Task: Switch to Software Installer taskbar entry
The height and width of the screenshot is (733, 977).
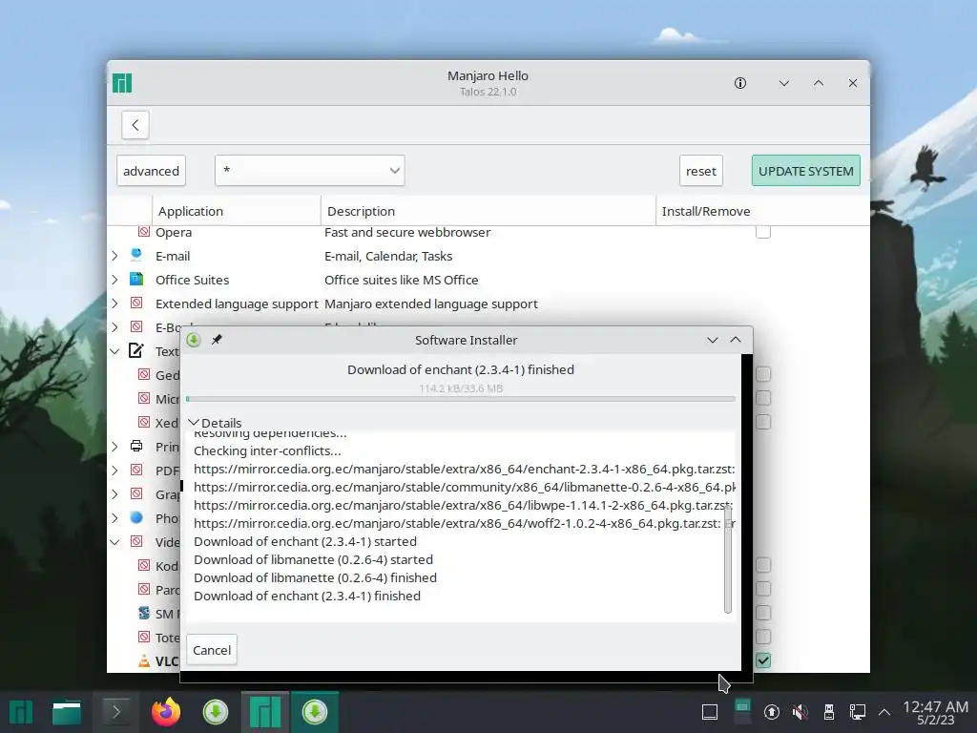Action: [x=315, y=712]
